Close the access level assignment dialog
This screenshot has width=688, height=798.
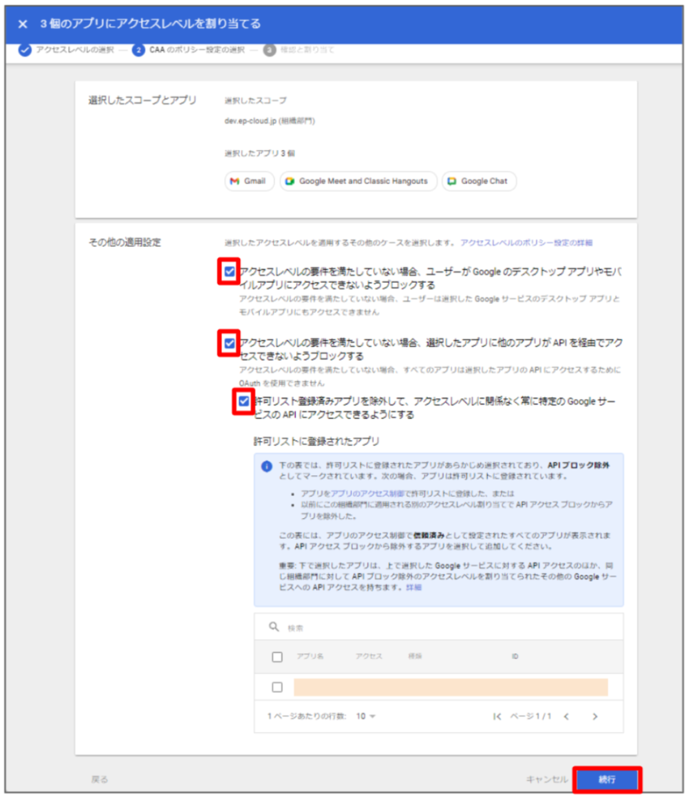pos(23,24)
